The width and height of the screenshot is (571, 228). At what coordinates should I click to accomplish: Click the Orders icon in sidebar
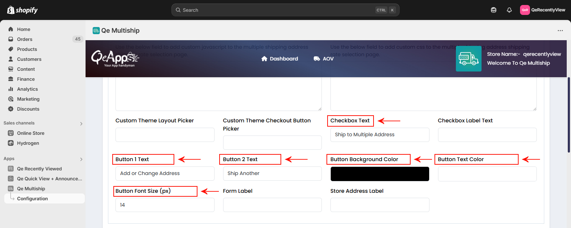pos(11,39)
